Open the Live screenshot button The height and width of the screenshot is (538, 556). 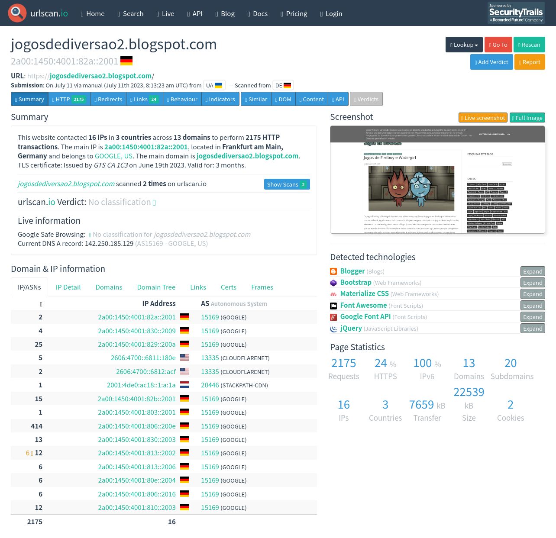point(483,118)
